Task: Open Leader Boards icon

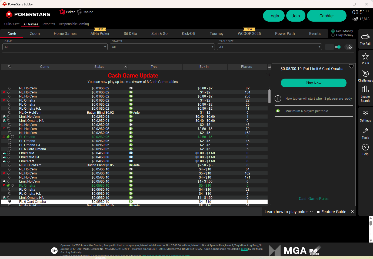Action: click(365, 94)
